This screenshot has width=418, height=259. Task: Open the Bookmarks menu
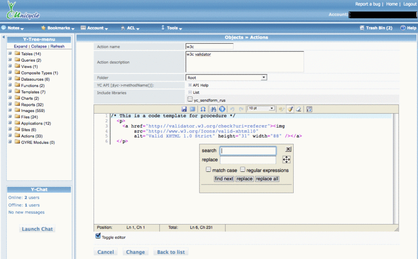[57, 28]
